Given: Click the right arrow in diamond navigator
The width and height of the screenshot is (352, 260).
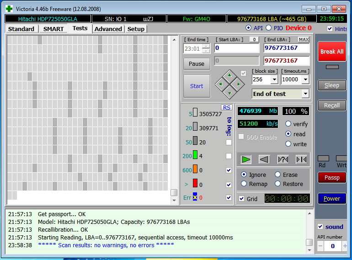Looking at the screenshot, I should (239, 84).
